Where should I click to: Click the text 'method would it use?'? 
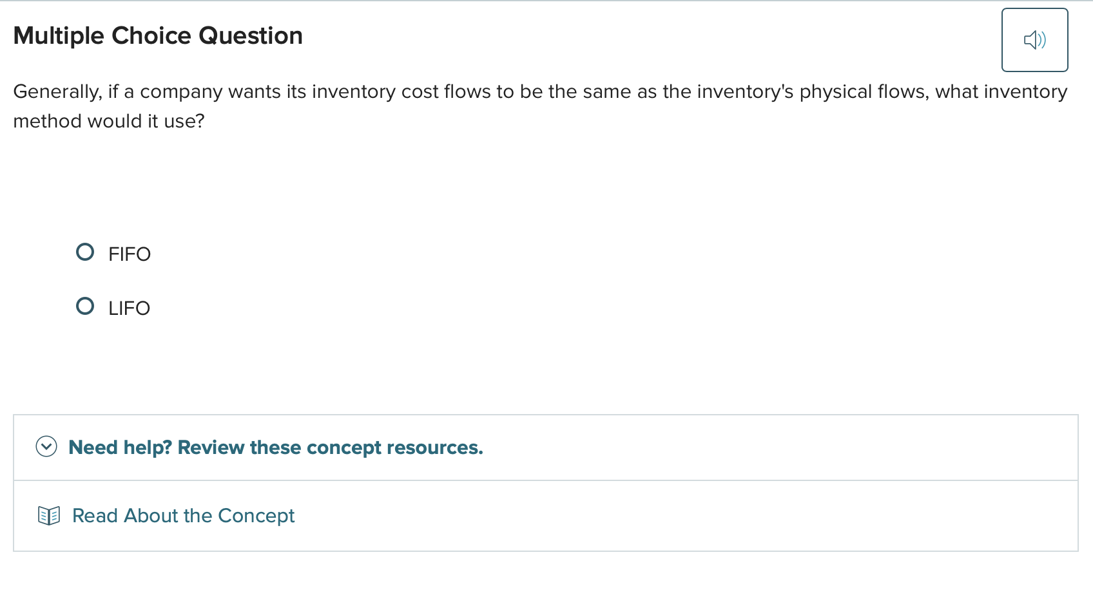pos(109,121)
